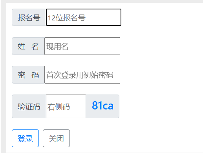Image resolution: width=203 pixels, height=153 pixels.
Task: Click the 验证码 label
Action: [x=29, y=106]
